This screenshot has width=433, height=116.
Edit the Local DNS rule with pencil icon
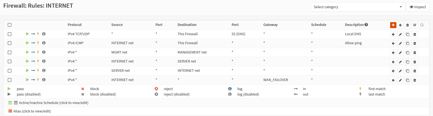pyautogui.click(x=400, y=34)
